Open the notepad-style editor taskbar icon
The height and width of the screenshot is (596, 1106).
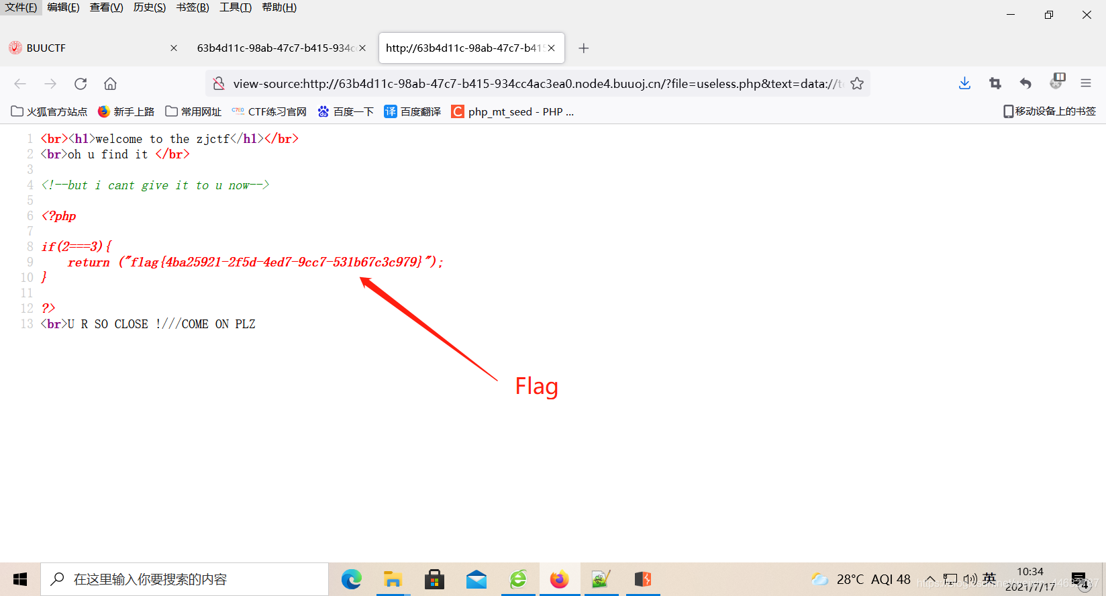(601, 579)
